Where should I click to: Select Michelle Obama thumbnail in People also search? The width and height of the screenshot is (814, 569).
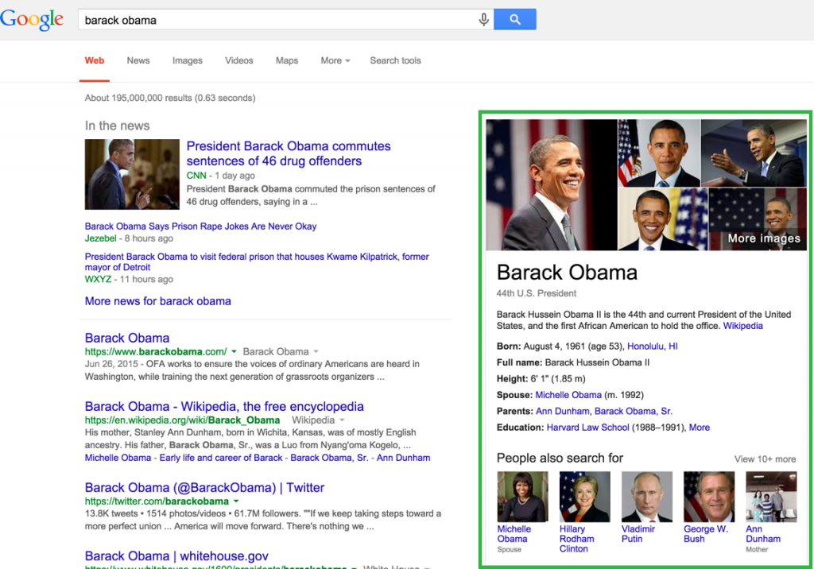pos(522,497)
